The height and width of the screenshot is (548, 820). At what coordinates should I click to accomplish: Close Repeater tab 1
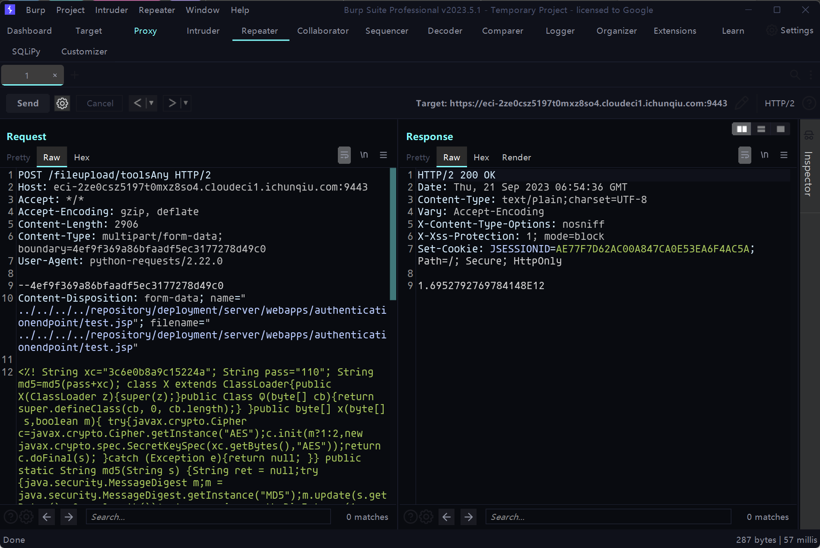click(x=55, y=75)
